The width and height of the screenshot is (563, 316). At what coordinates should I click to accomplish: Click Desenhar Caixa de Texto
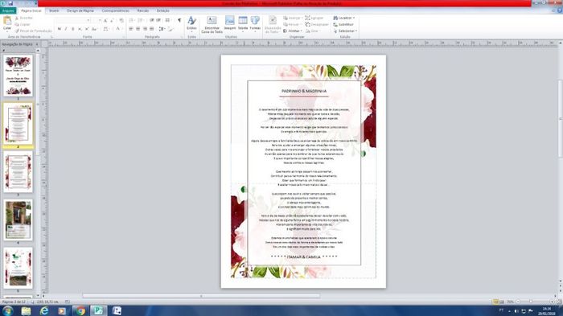point(212,24)
